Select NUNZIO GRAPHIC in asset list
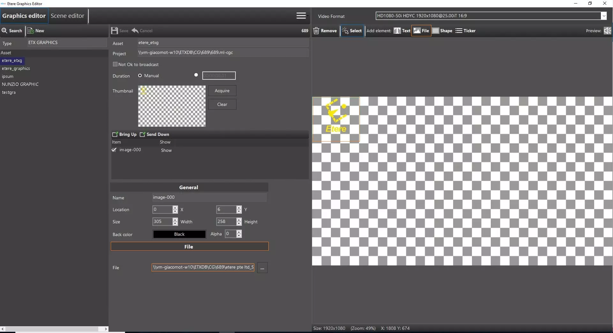The height and width of the screenshot is (333, 613). (x=20, y=84)
